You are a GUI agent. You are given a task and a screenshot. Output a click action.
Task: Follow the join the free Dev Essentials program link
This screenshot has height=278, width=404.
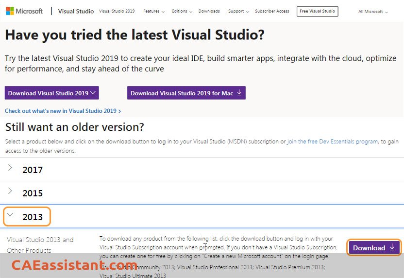coord(332,141)
